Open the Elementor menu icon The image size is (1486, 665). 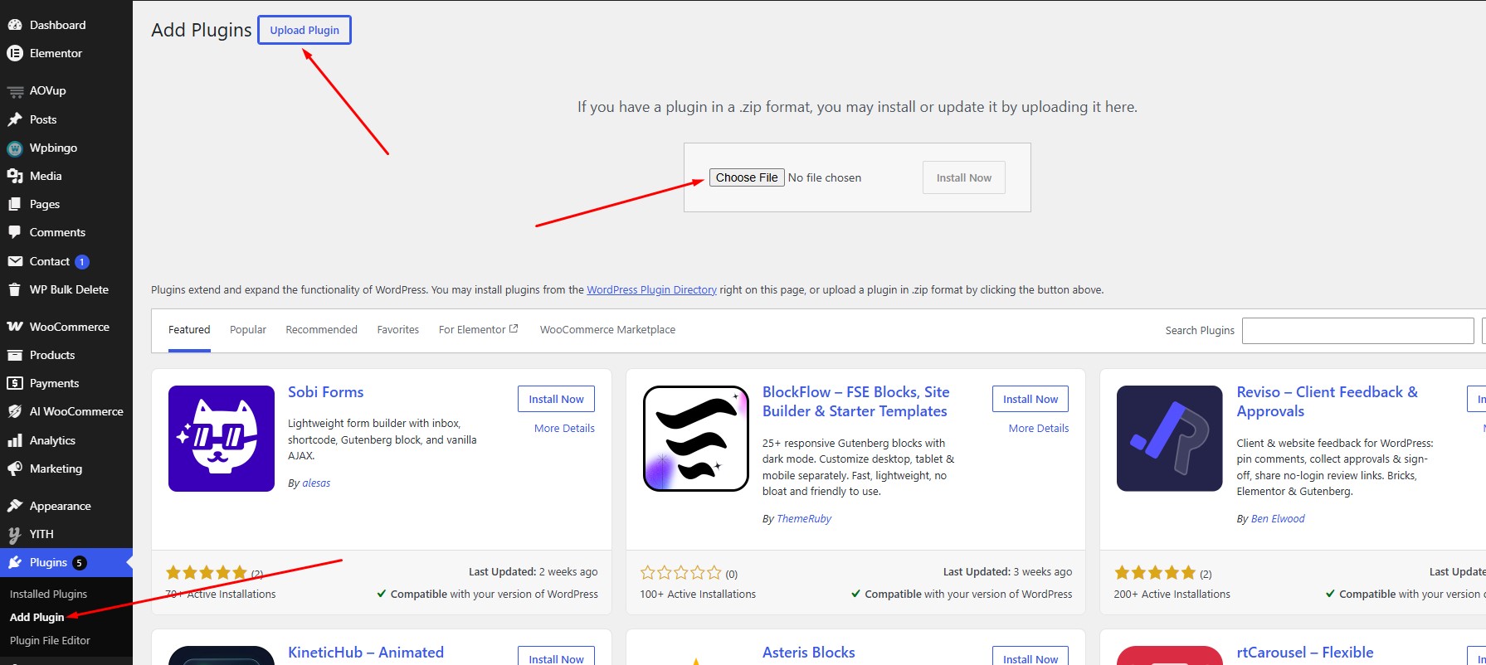click(15, 53)
